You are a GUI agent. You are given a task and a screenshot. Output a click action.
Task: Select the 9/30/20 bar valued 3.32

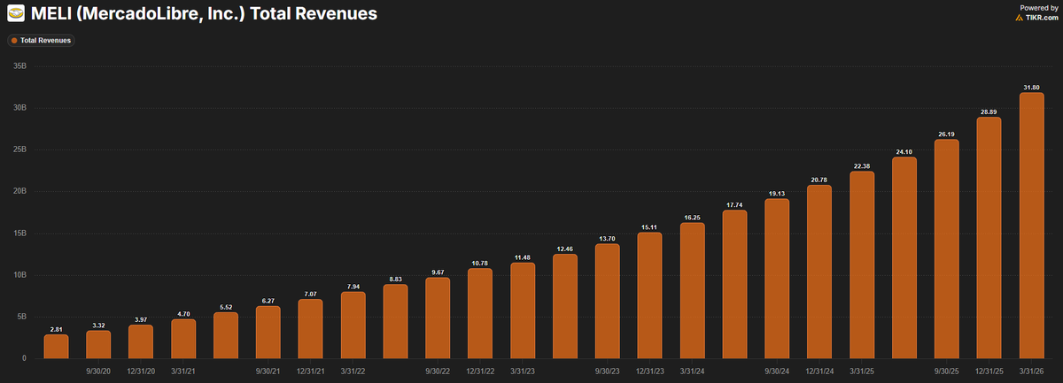(x=98, y=344)
